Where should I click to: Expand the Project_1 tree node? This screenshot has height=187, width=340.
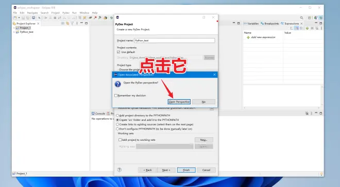(x=14, y=28)
